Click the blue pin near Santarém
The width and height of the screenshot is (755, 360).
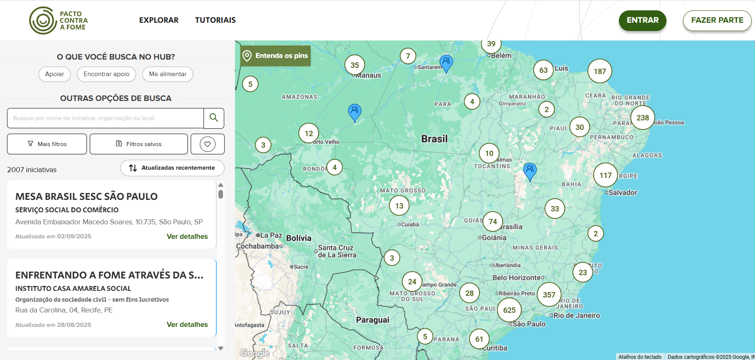tap(446, 63)
